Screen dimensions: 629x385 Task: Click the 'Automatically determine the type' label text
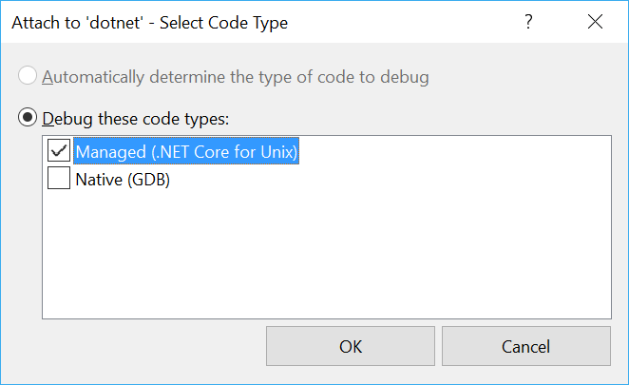coord(235,77)
